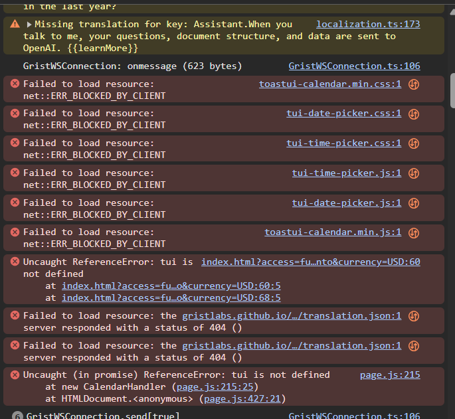Open GristWSConnection.ts:106 link for onmessage log
This screenshot has height=419, width=455.
(x=354, y=66)
